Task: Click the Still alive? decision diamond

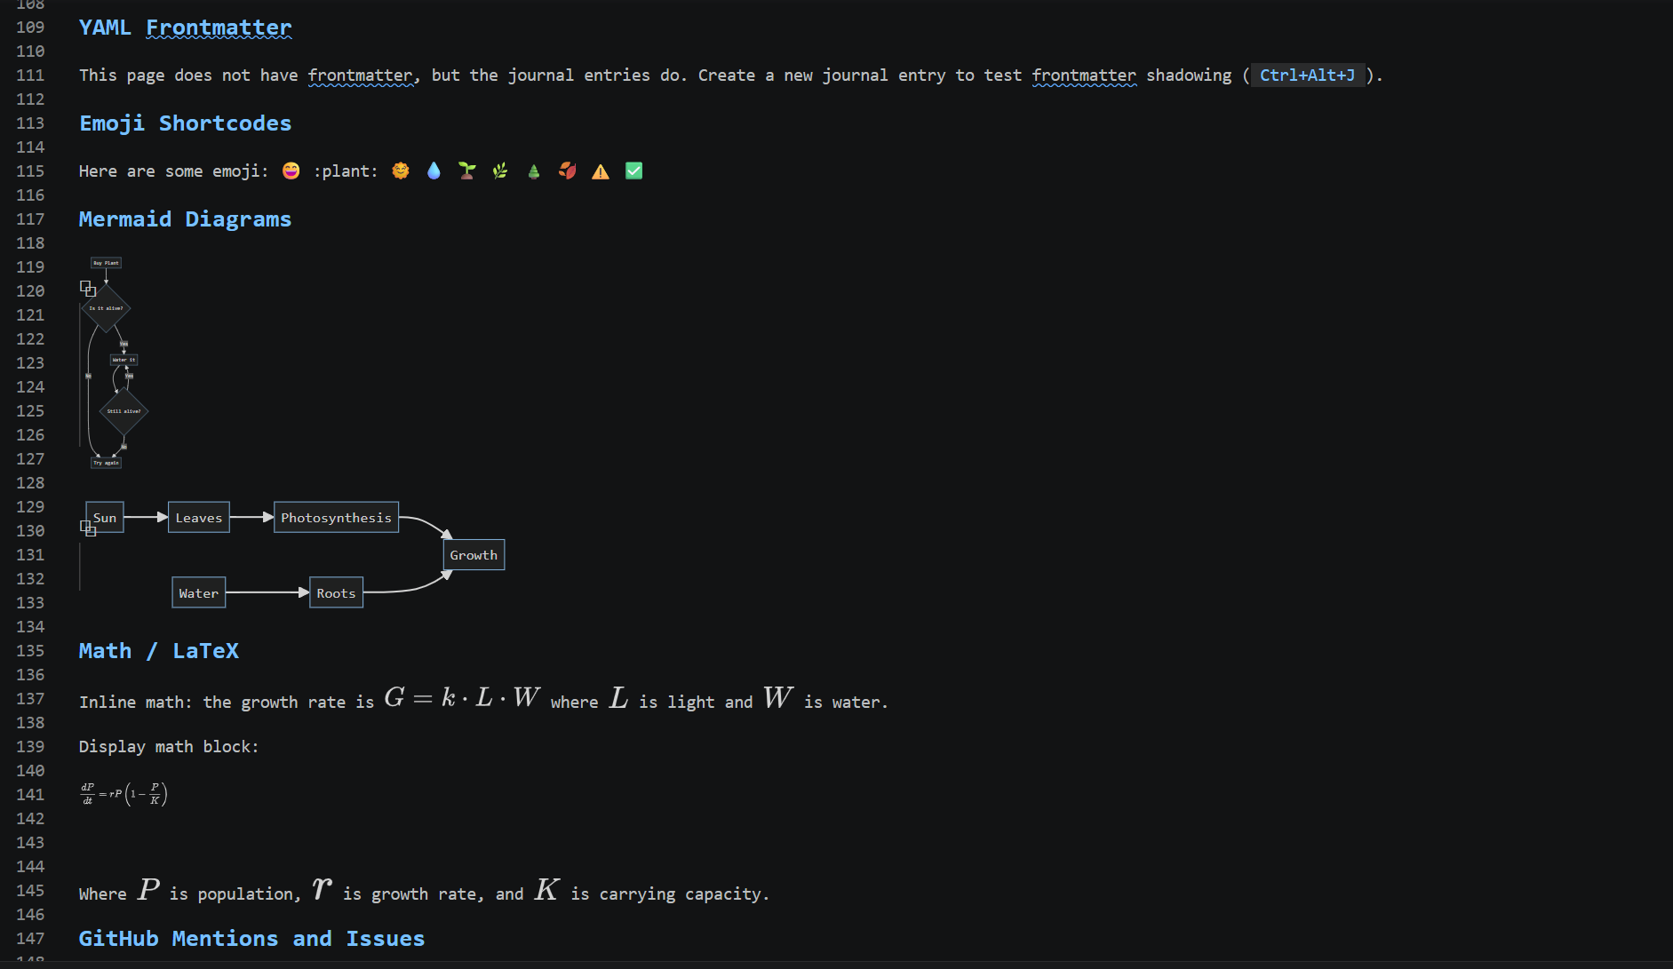Action: pos(123,410)
